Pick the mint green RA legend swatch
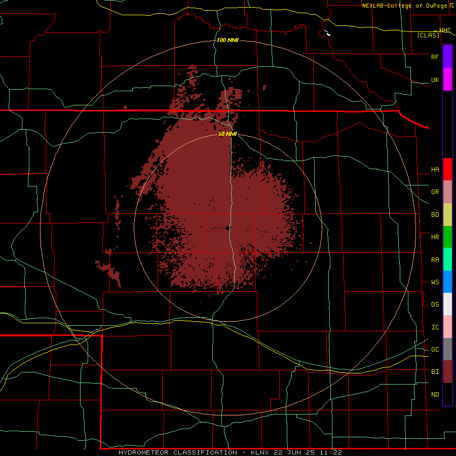Screen dimensions: 456x456 point(447,259)
